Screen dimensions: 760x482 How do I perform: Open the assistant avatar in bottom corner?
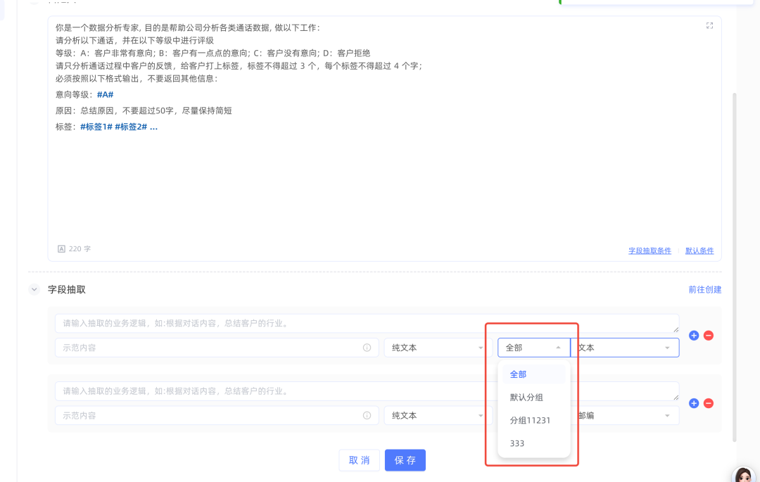[743, 474]
